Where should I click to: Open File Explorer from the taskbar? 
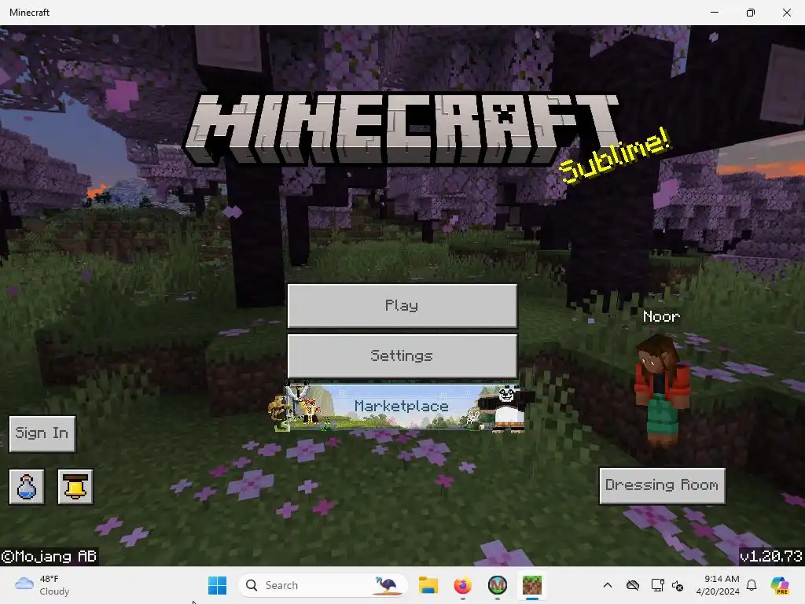428,585
